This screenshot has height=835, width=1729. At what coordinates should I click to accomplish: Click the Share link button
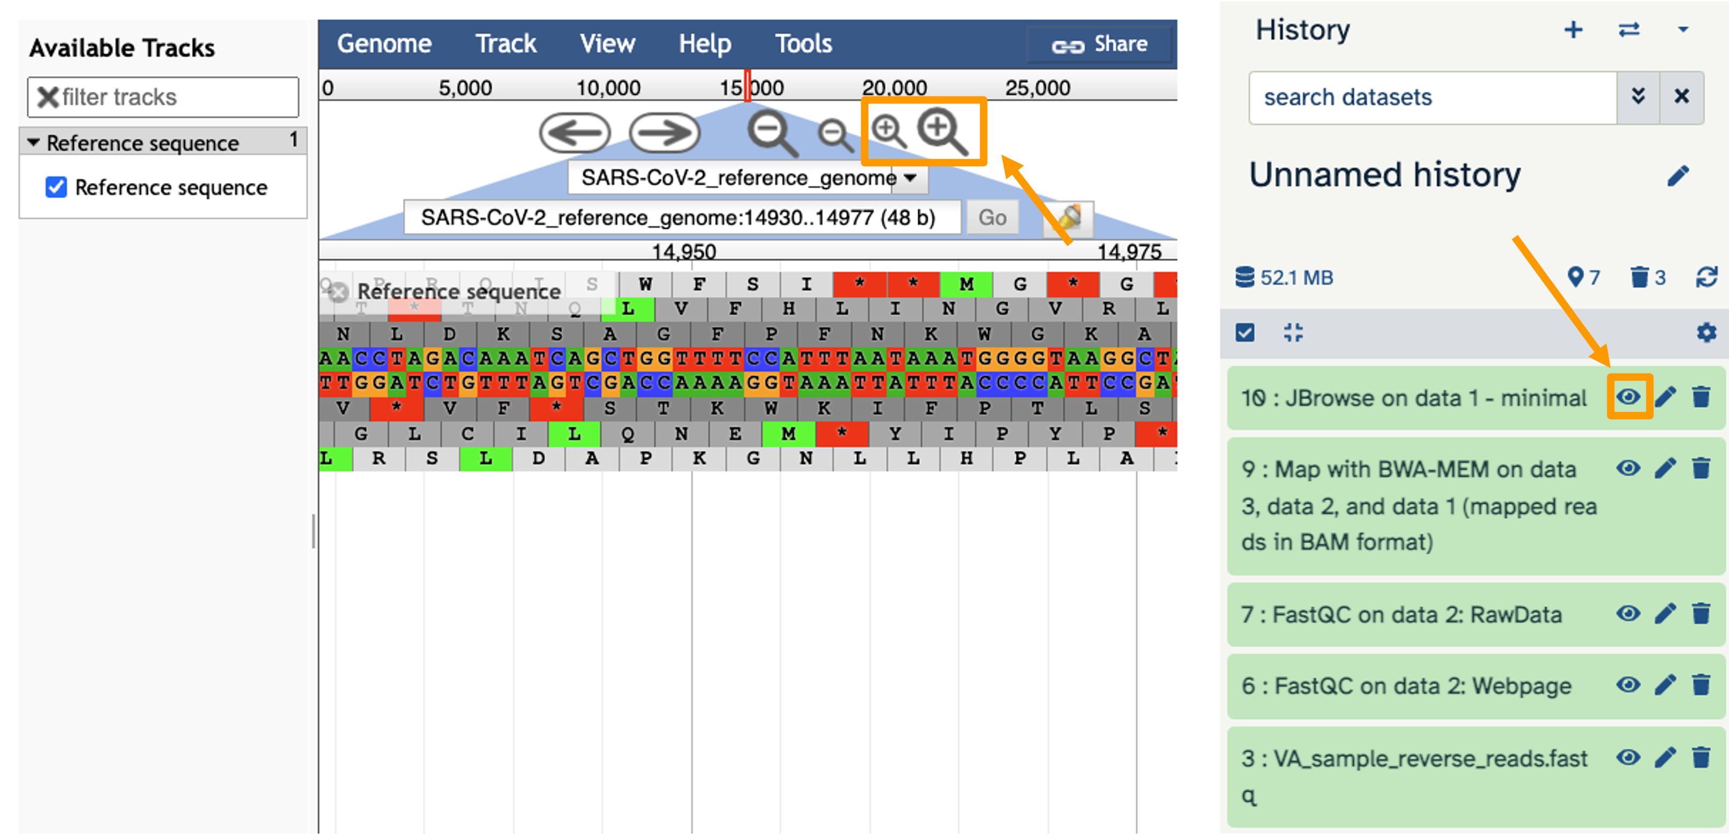1099,45
